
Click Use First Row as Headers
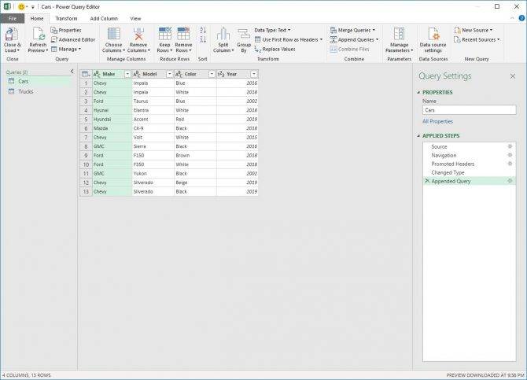click(289, 39)
